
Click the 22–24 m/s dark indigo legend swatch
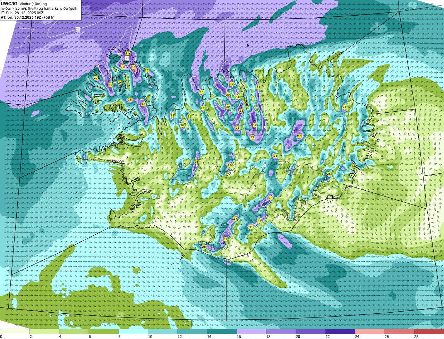coord(340,331)
